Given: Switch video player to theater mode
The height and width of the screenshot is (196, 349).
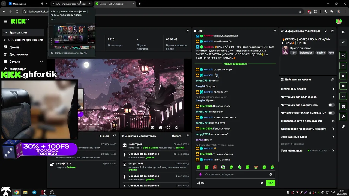Looking at the screenshot, I should coord(160,127).
